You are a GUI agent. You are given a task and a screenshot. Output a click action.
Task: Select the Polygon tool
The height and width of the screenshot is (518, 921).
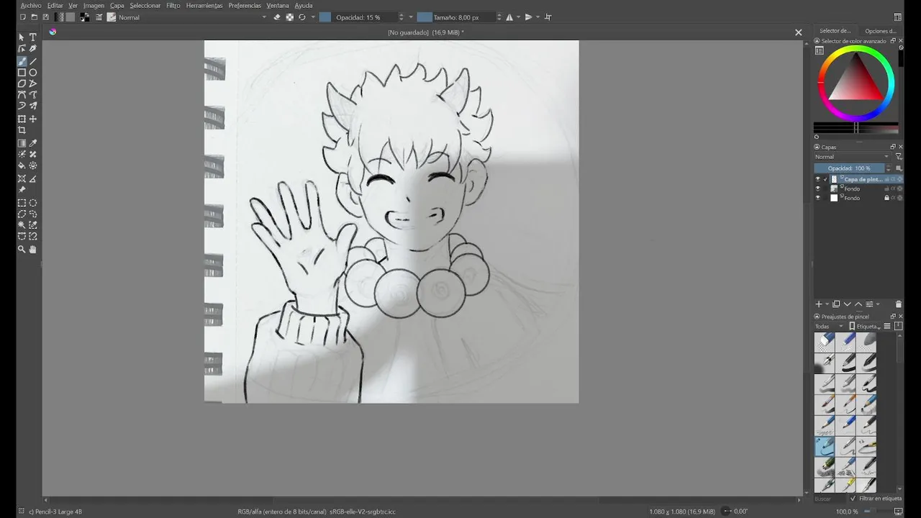click(x=22, y=83)
